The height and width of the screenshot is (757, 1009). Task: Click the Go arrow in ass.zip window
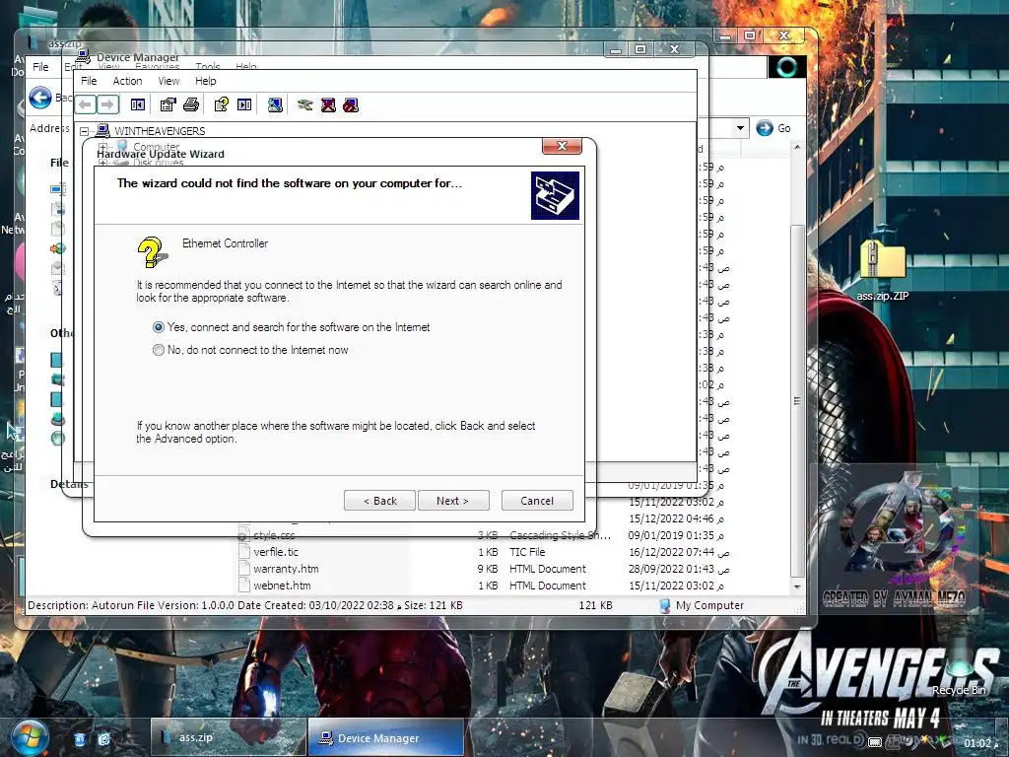tap(765, 128)
